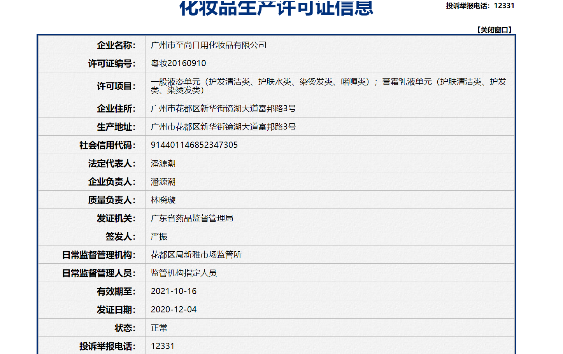The image size is (563, 354).
Task: Click the 签发人 label
Action: pyautogui.click(x=120, y=237)
